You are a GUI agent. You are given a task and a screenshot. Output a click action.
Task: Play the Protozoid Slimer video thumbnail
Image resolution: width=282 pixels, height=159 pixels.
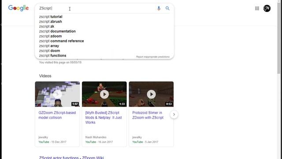151,94
